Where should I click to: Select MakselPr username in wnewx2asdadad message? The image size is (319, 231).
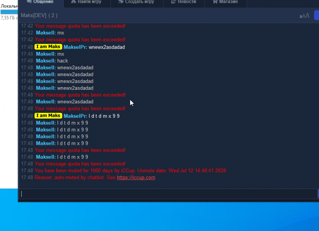click(x=75, y=47)
